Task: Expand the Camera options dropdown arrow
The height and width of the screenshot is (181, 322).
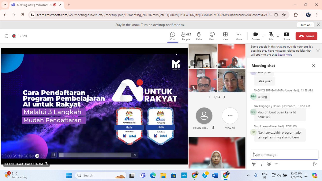Action: [263, 36]
